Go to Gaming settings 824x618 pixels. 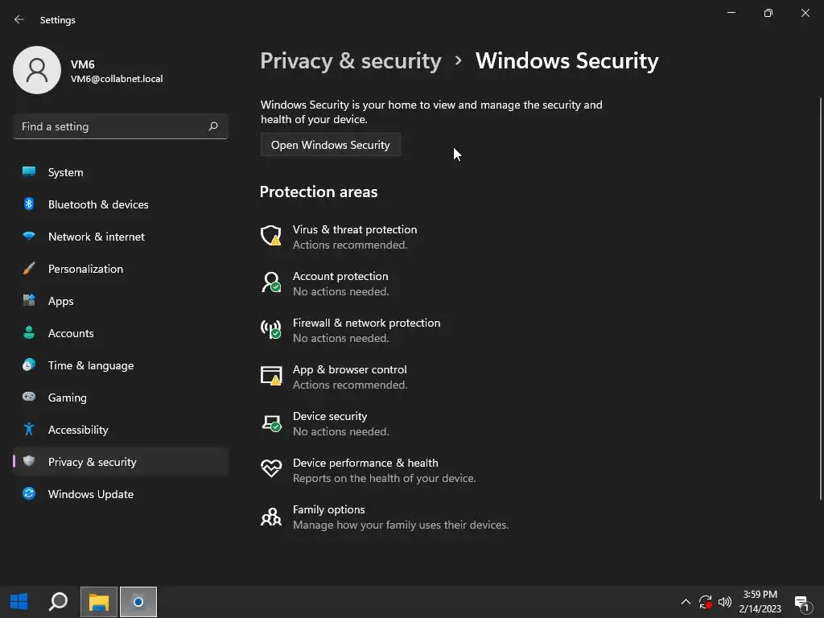point(121,398)
